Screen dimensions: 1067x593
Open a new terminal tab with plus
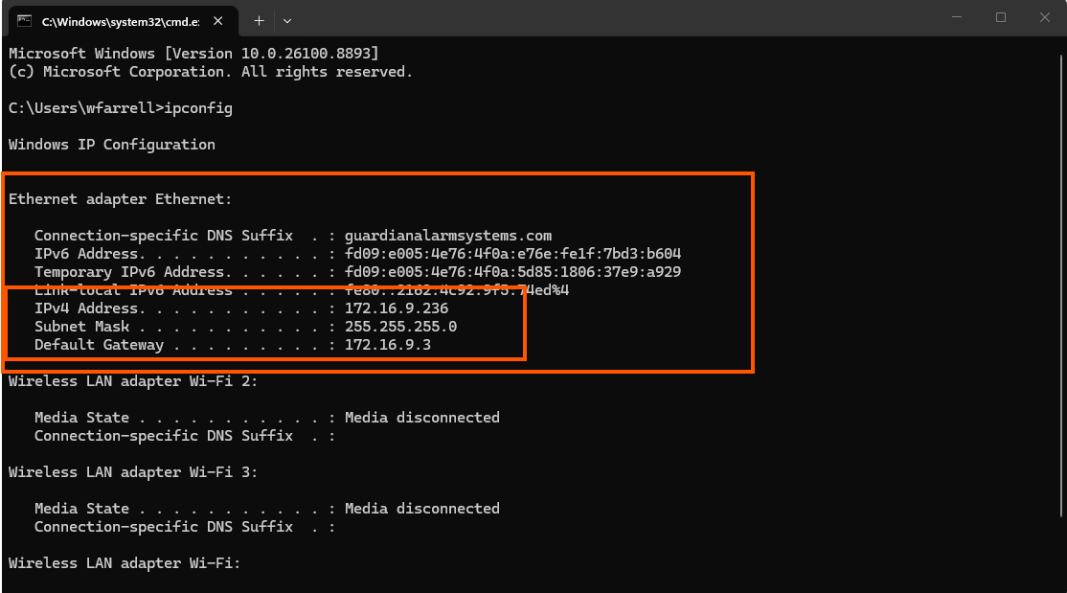[x=259, y=21]
